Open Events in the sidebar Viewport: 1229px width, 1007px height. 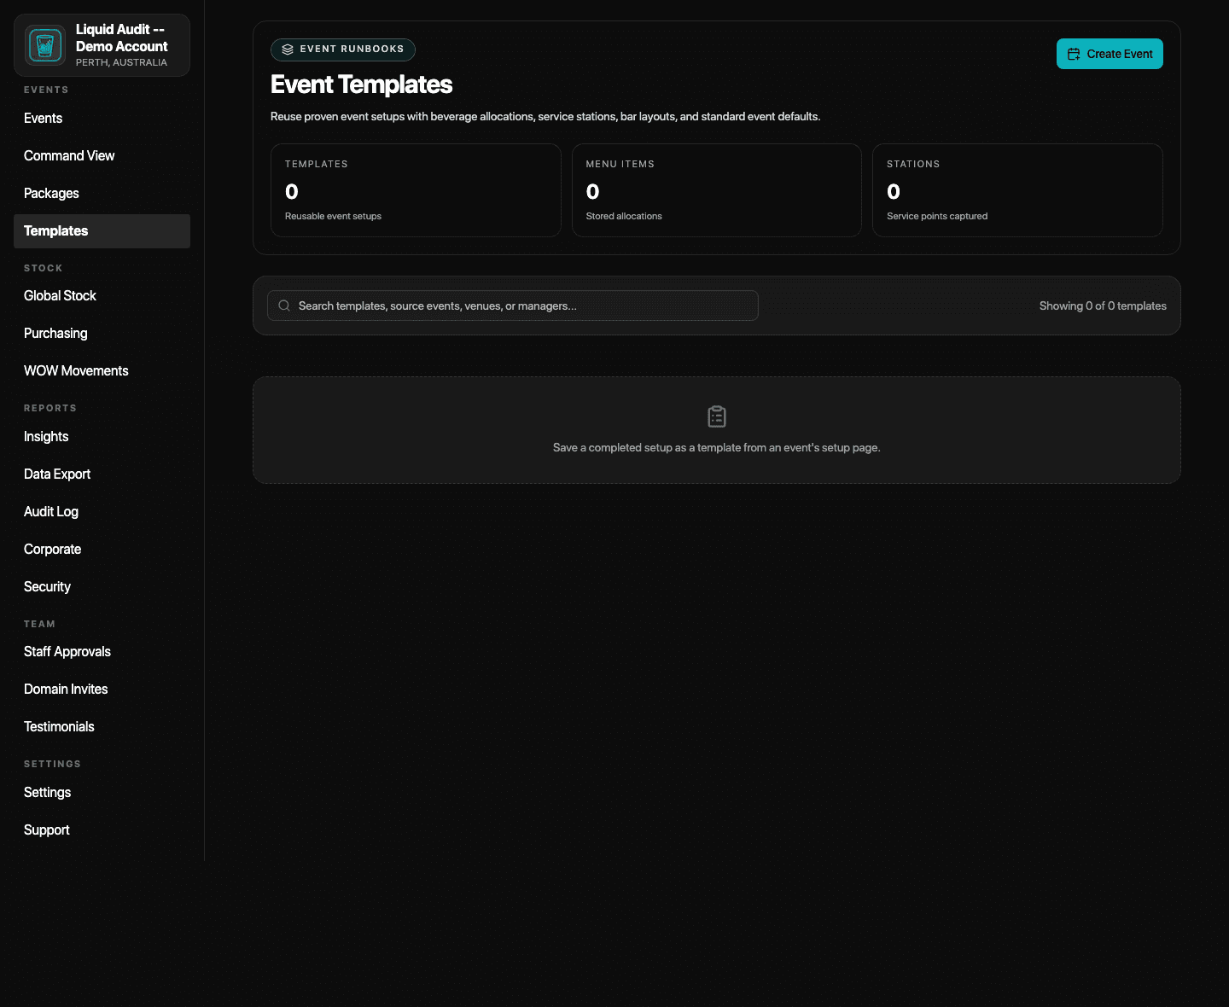coord(102,119)
